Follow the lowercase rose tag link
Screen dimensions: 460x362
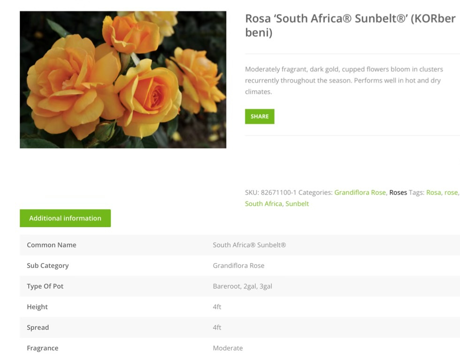(x=451, y=193)
